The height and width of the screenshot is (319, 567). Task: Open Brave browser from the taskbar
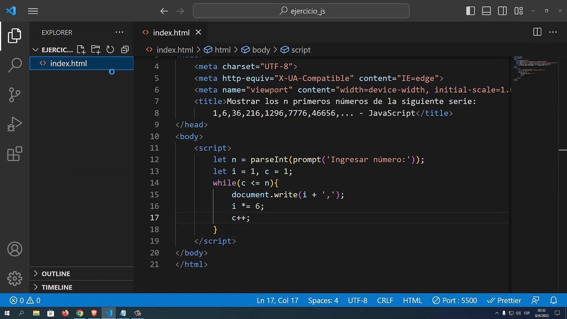point(94,313)
